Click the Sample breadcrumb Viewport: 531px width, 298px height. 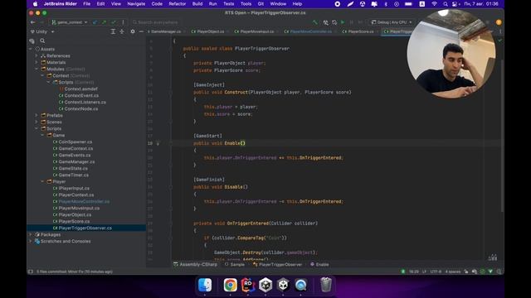tap(235, 265)
